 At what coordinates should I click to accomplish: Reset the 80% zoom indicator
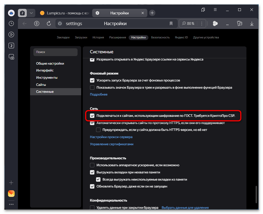(188, 23)
